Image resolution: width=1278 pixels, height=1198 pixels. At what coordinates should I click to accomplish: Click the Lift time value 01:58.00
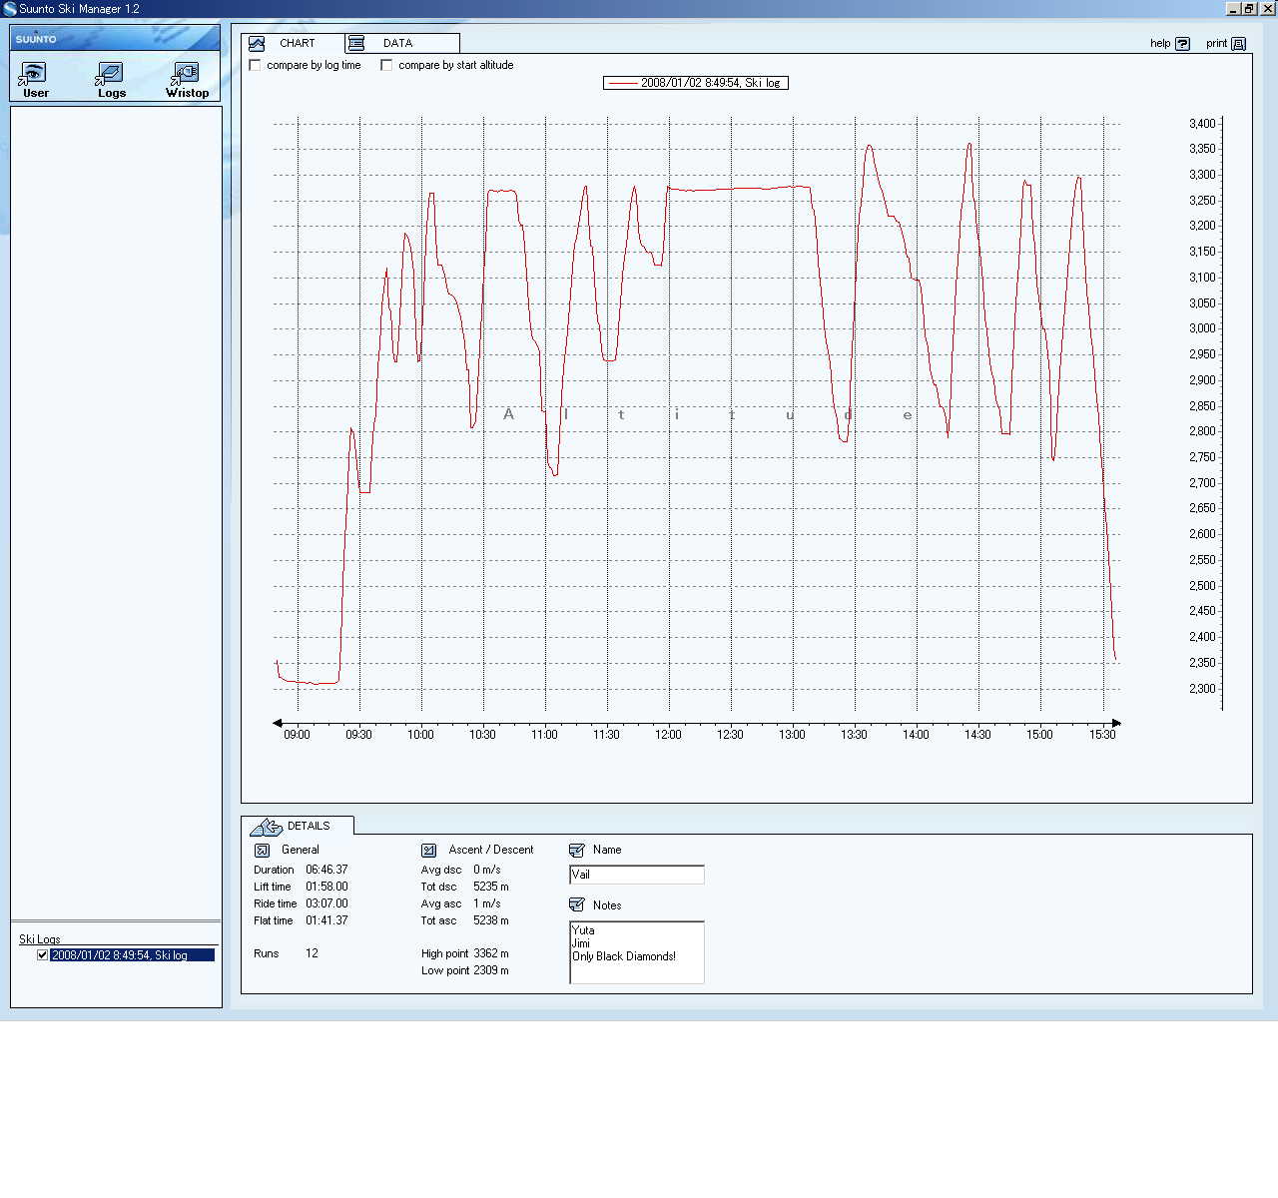click(x=326, y=887)
